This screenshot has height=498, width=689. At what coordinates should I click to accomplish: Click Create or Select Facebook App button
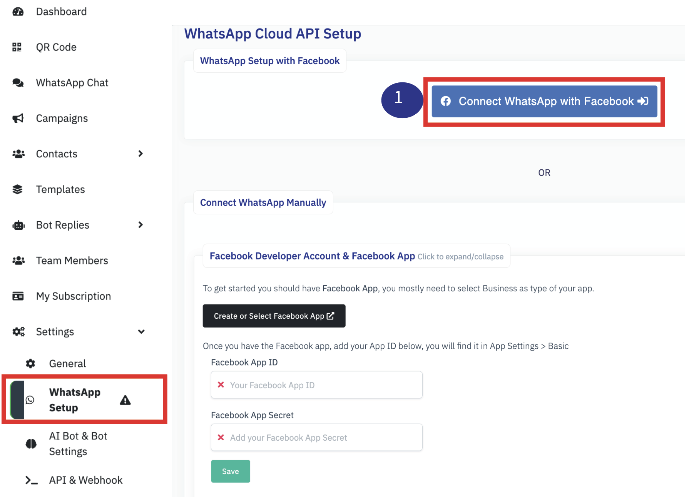[274, 316]
